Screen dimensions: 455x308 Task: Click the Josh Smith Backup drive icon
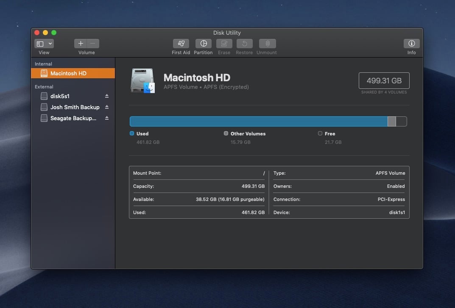44,107
